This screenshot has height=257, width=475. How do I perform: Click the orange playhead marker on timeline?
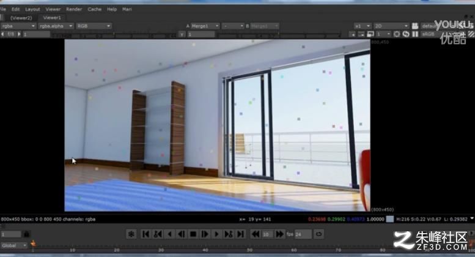point(33,244)
